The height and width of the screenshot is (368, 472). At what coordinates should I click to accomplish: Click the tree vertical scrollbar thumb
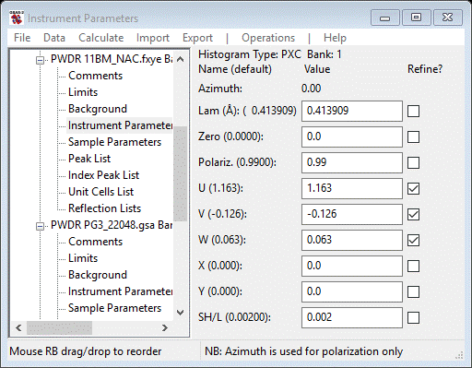pos(181,173)
